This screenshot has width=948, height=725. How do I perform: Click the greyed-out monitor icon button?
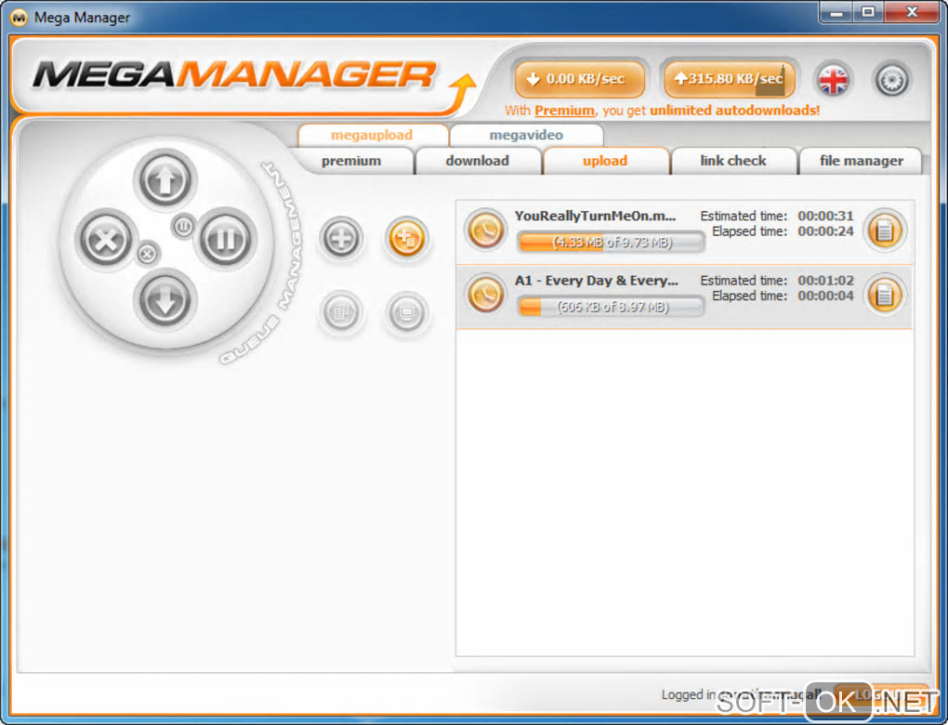(x=406, y=312)
